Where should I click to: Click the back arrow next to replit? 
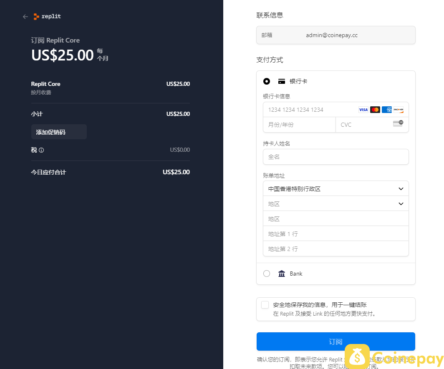(x=25, y=17)
